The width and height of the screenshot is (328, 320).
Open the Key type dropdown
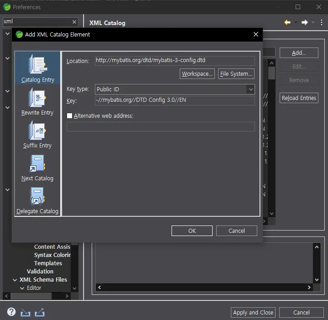pyautogui.click(x=250, y=89)
